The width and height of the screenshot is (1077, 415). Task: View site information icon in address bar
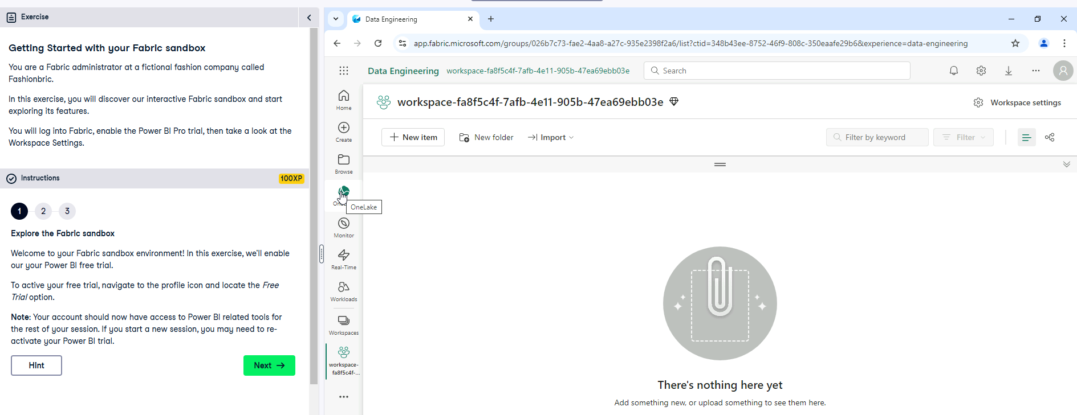tap(403, 43)
